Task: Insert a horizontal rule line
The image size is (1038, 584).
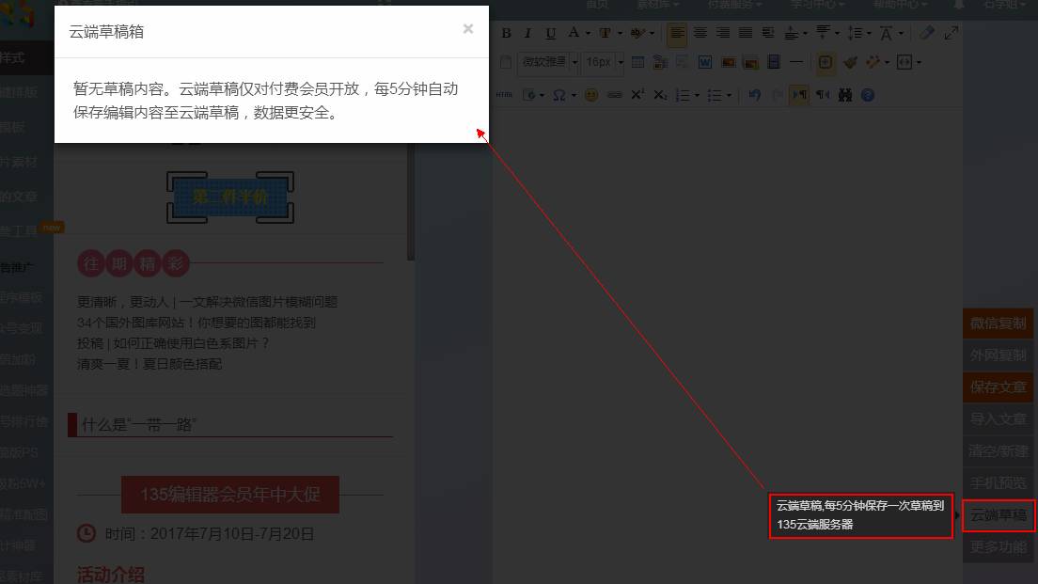Action: click(x=796, y=62)
